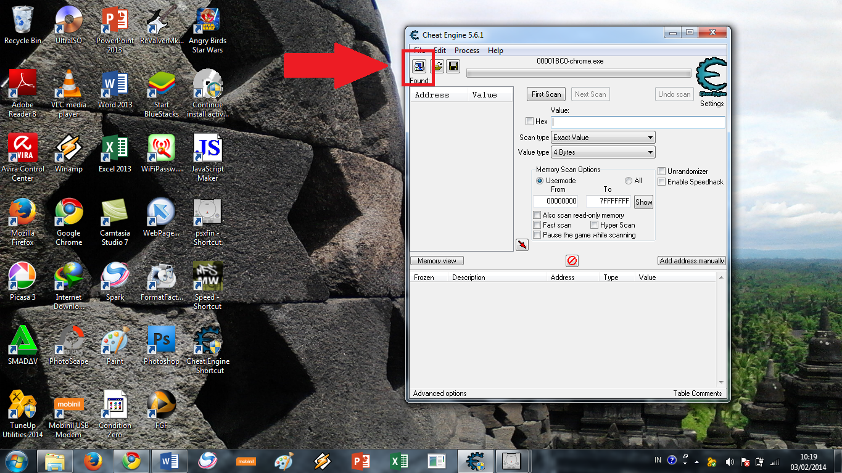Enable the Hyper Scan checkbox
Viewport: 842px width, 473px height.
tap(595, 225)
